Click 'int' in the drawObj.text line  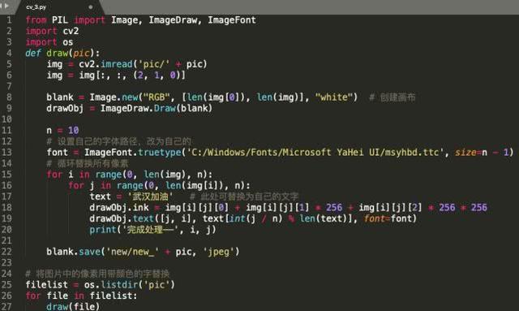(x=238, y=218)
